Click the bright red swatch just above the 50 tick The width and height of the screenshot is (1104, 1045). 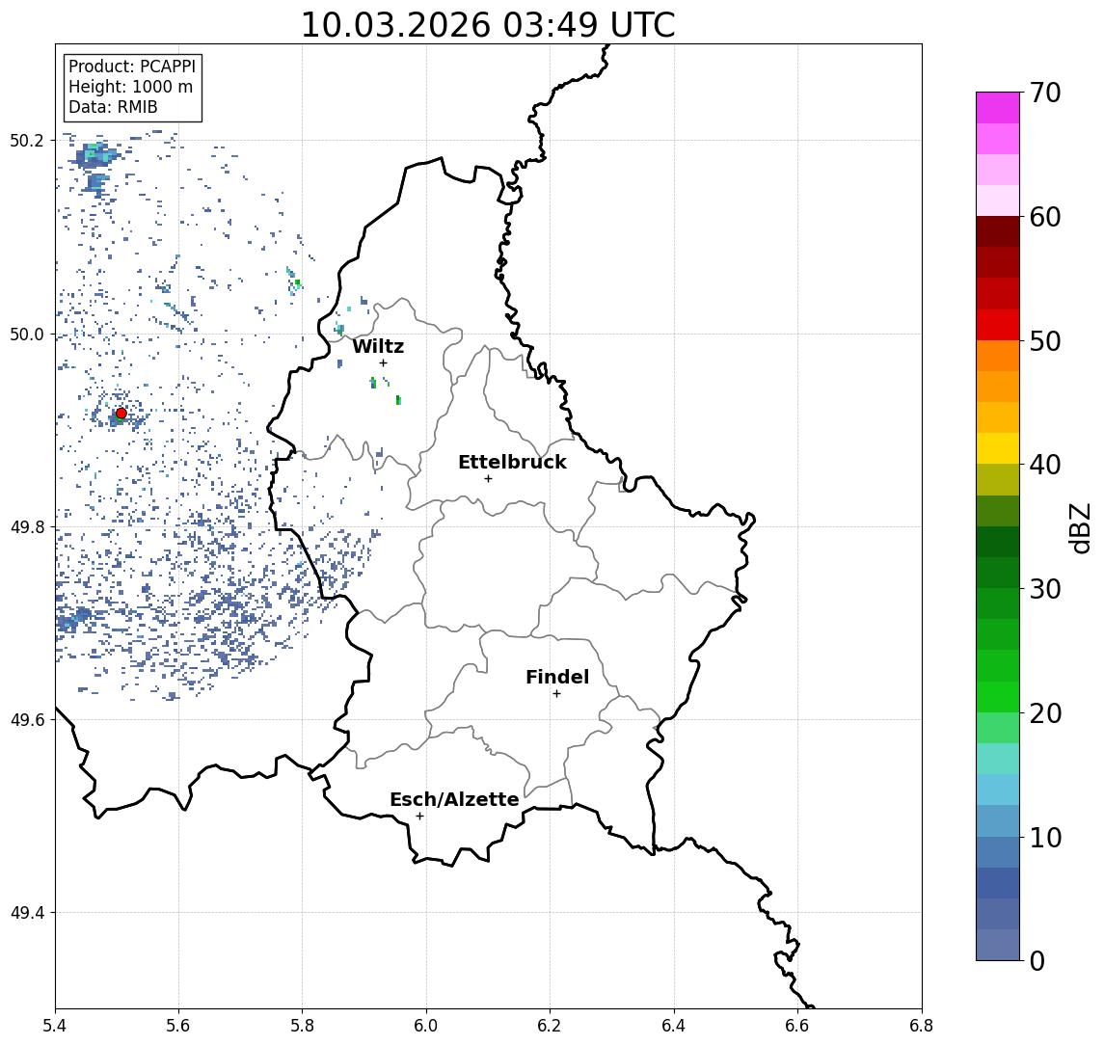pyautogui.click(x=998, y=325)
